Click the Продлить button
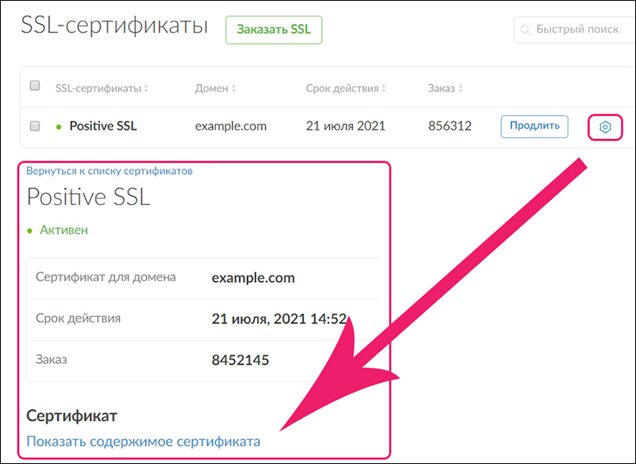The image size is (636, 464). (534, 126)
